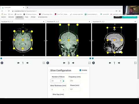Click the center handle in the coronal view
139x104 pixels.
pyautogui.click(x=69, y=40)
